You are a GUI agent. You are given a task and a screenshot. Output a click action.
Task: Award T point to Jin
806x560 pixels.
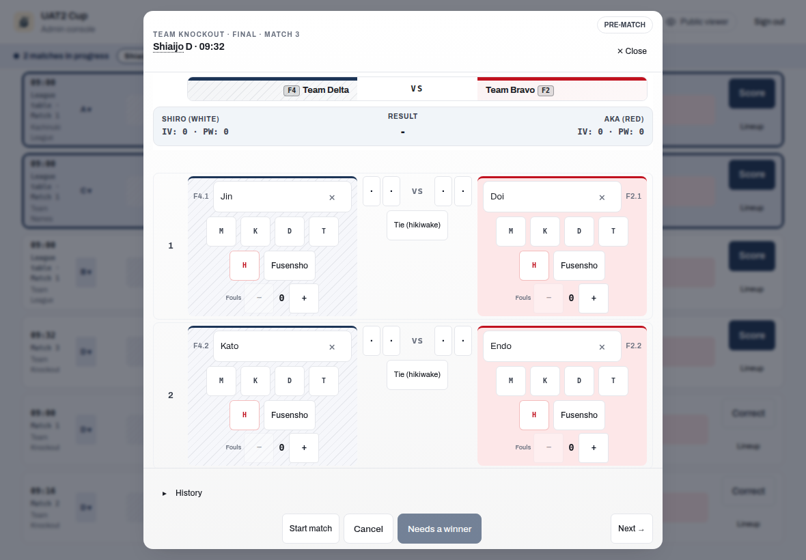tap(323, 232)
